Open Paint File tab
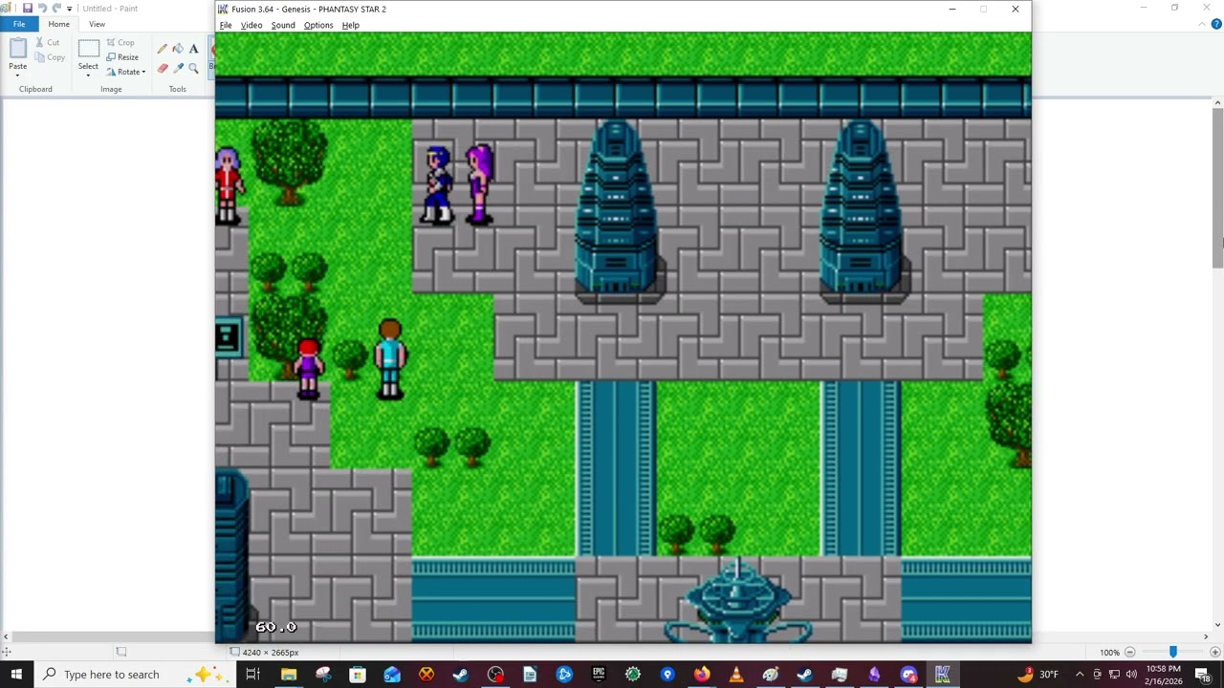Viewport: 1224px width, 688px height. coord(19,24)
